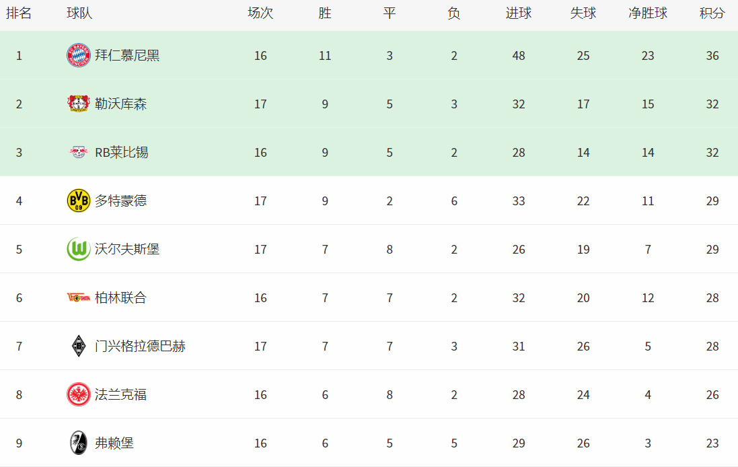Click the 排名 column header
738x467 pixels.
pyautogui.click(x=19, y=13)
